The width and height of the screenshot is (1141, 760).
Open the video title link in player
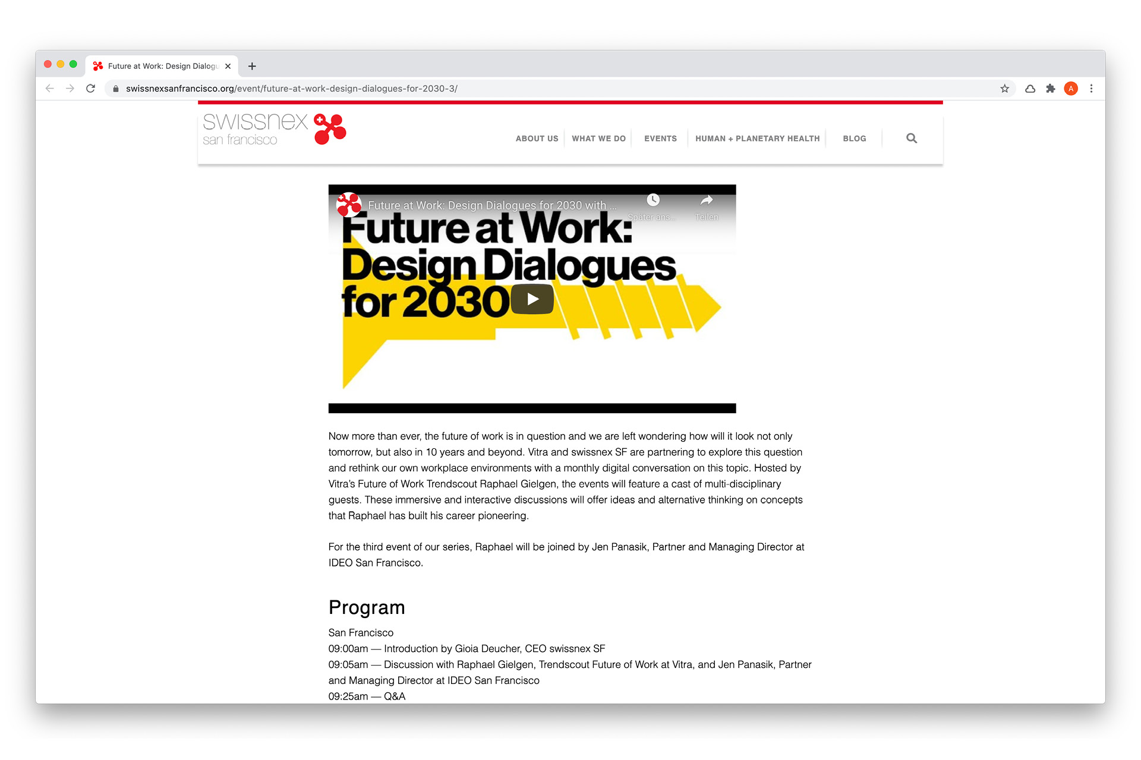pyautogui.click(x=492, y=205)
